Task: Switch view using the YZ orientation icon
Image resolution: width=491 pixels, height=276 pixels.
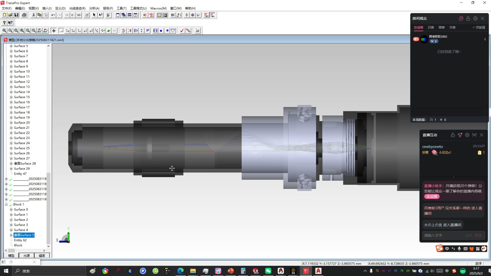Action: point(68,30)
